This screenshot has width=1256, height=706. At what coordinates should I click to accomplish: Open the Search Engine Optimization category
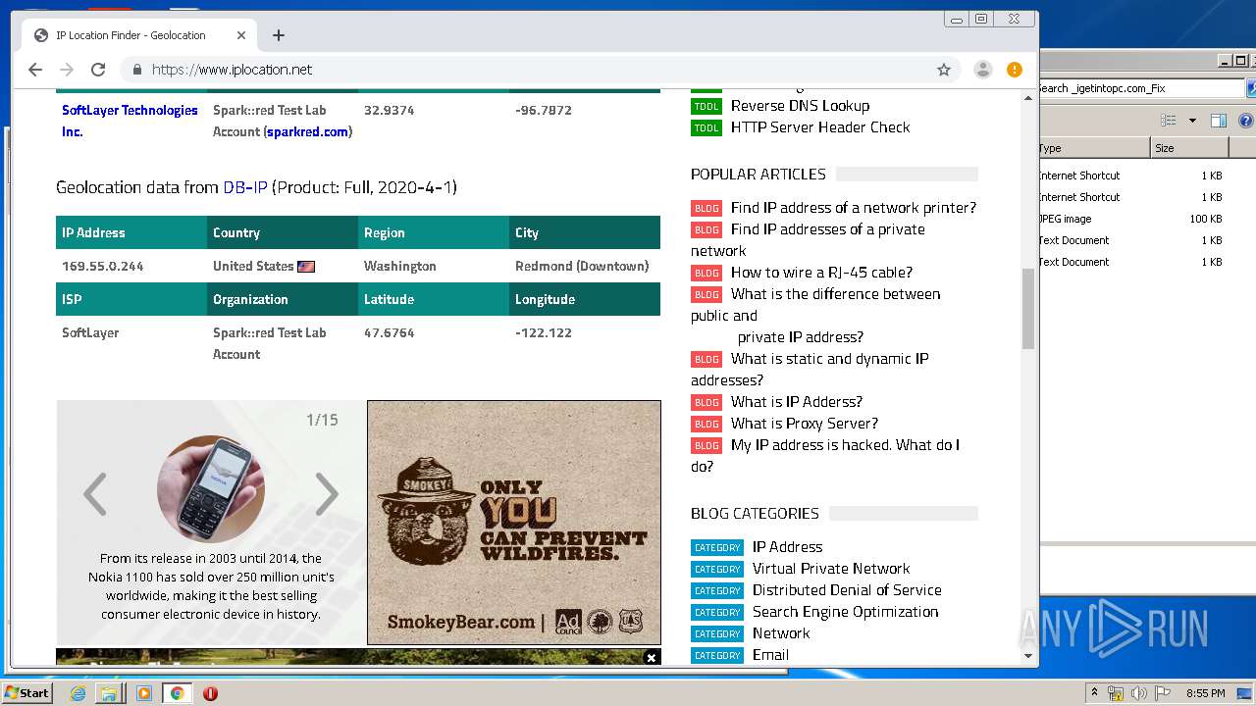846,612
